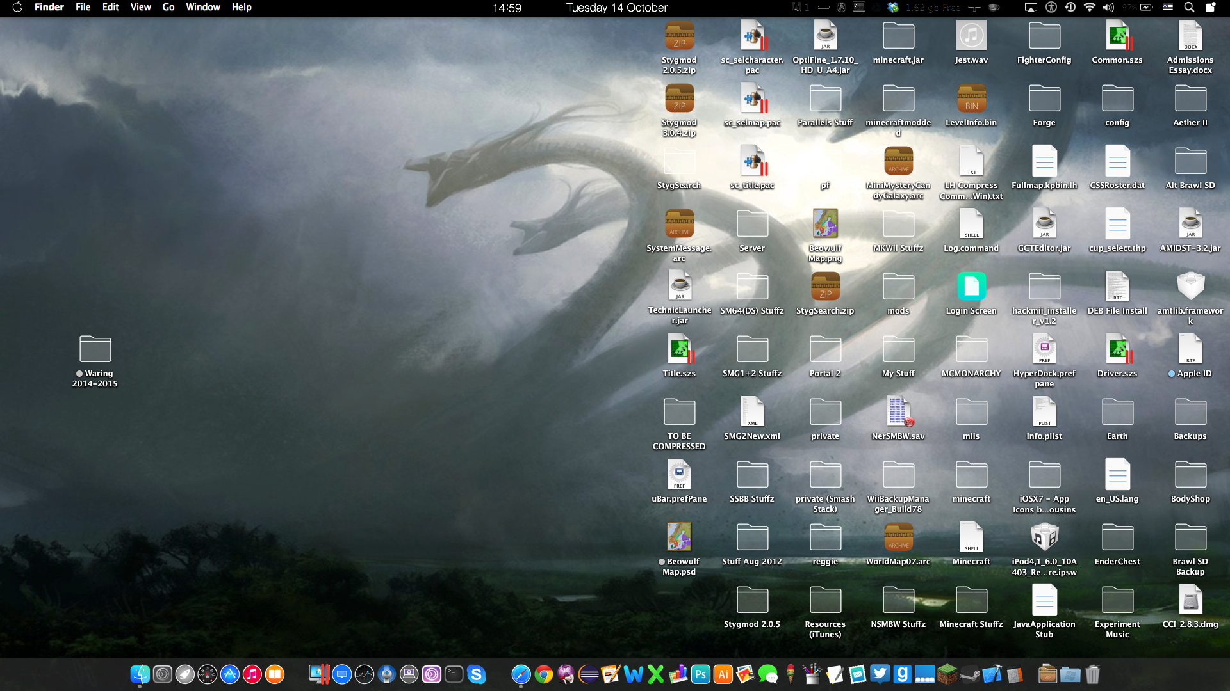Open the Dropbox menu bar icon
1230x691 pixels.
tap(893, 8)
